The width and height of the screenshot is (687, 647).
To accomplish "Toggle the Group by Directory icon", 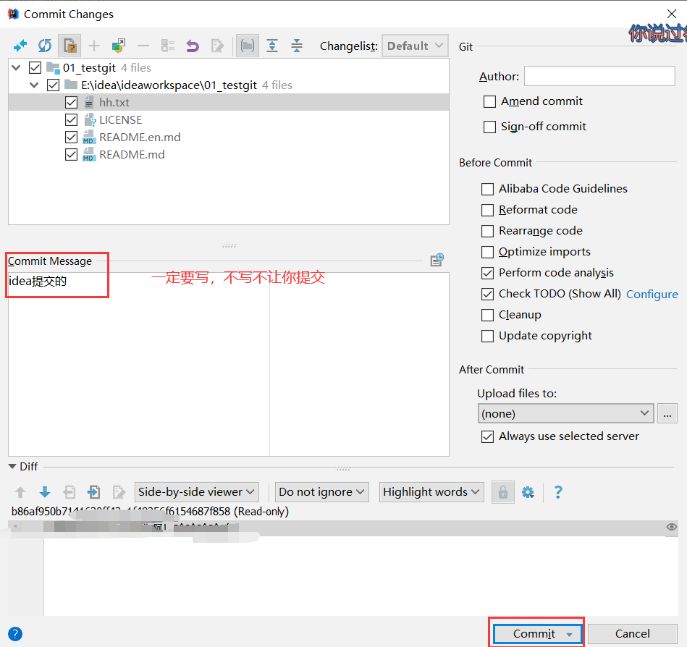I will [248, 46].
